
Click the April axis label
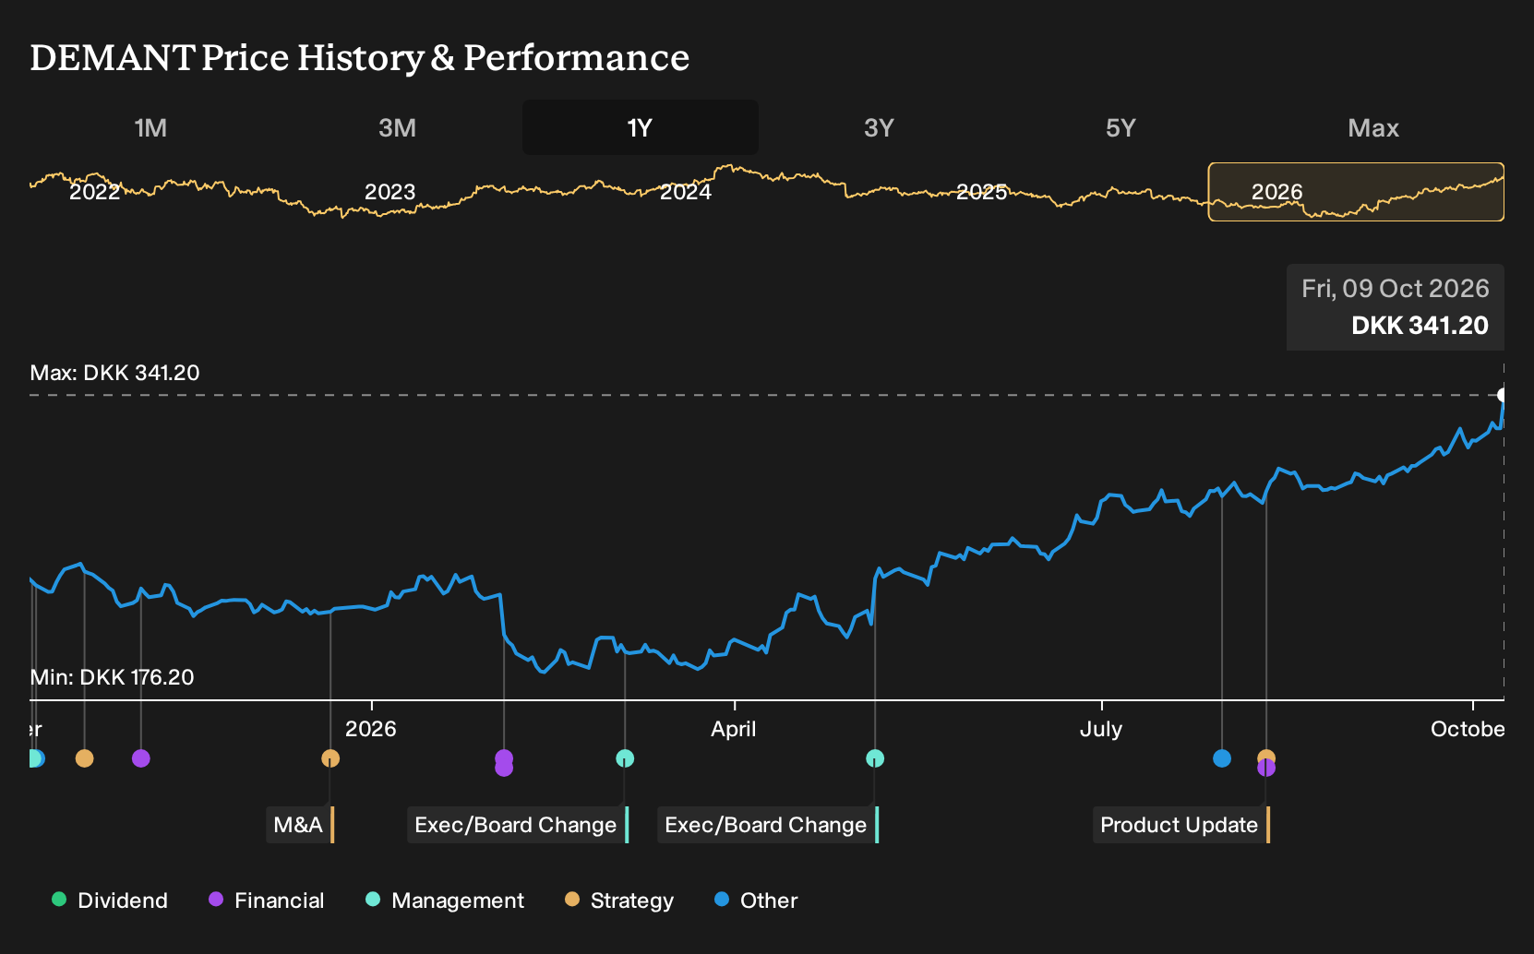pos(734,729)
